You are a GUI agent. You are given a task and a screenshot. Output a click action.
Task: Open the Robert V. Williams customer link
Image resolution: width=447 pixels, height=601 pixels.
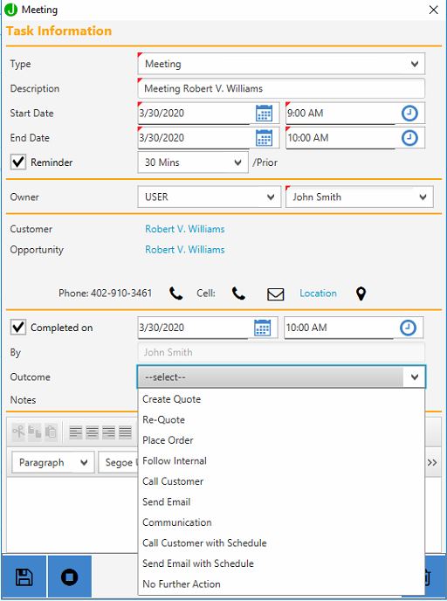(184, 229)
